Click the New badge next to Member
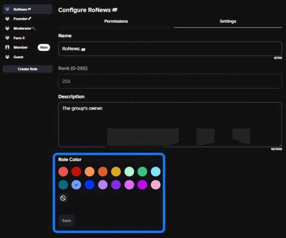Image resolution: width=286 pixels, height=238 pixels. (x=44, y=47)
